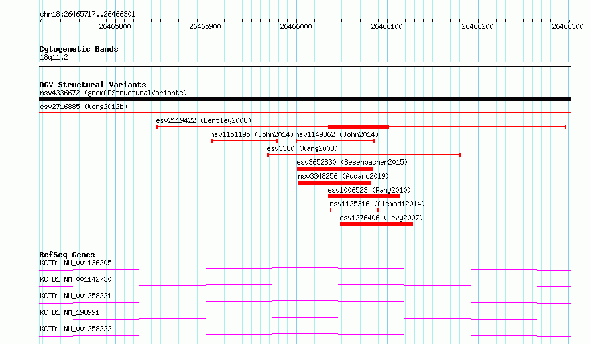This screenshot has height=344, width=590.
Task: Open variant esv3380 (Wang2008) label
Action: 302,148
